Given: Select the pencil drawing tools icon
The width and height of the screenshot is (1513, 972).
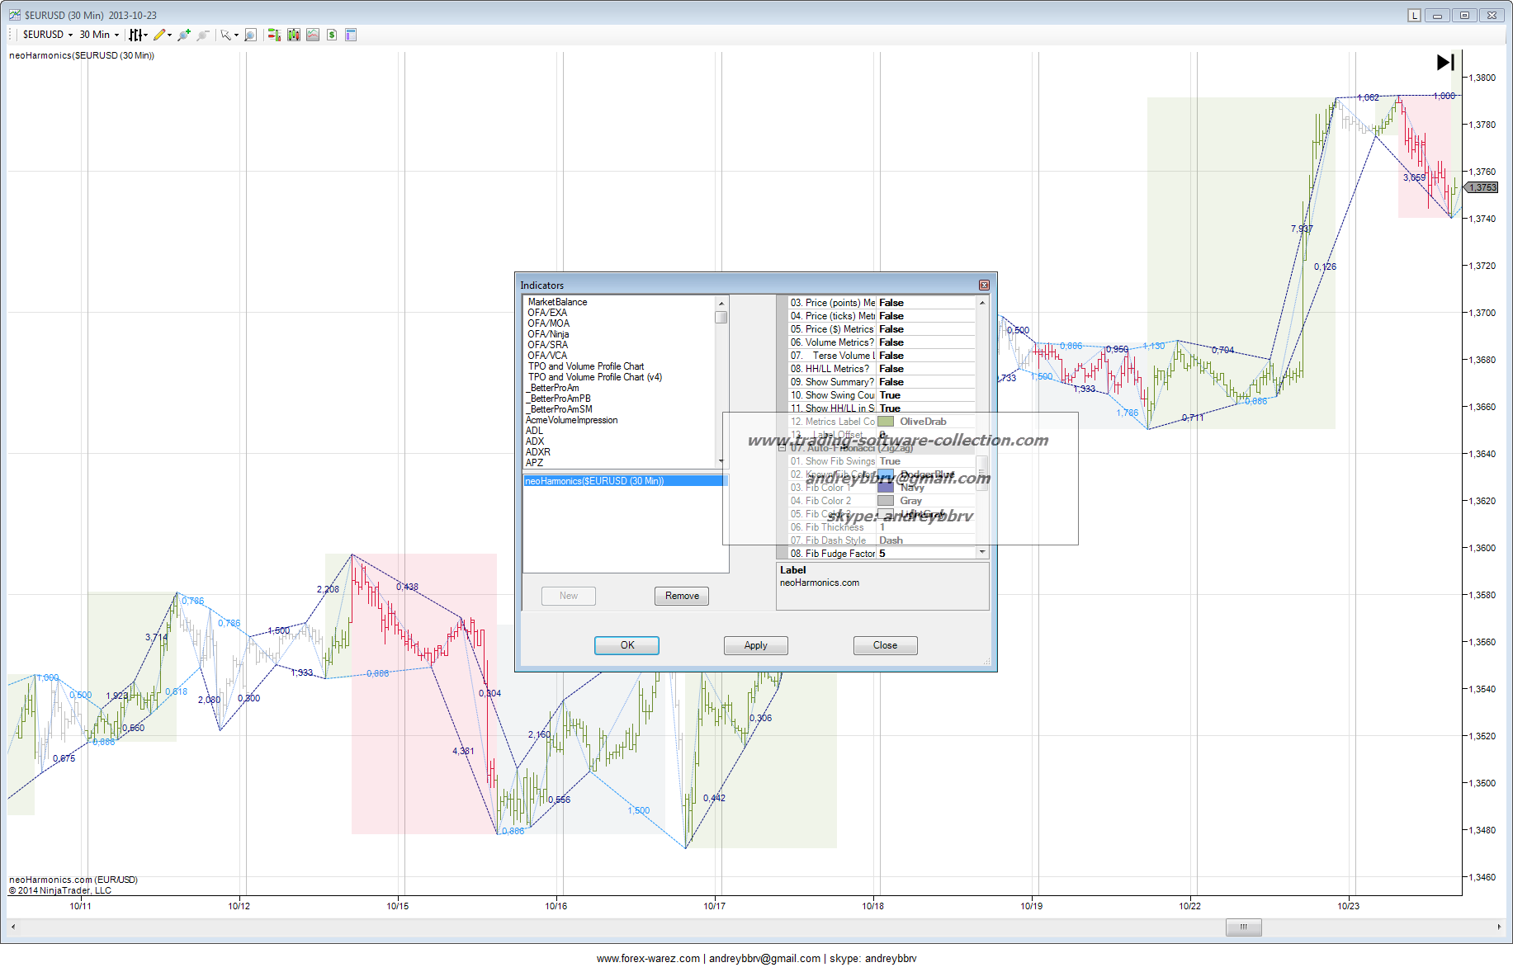Looking at the screenshot, I should point(160,35).
